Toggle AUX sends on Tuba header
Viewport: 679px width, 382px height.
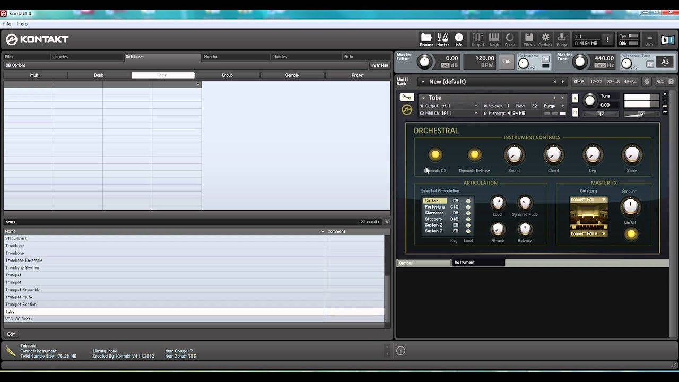point(665,106)
